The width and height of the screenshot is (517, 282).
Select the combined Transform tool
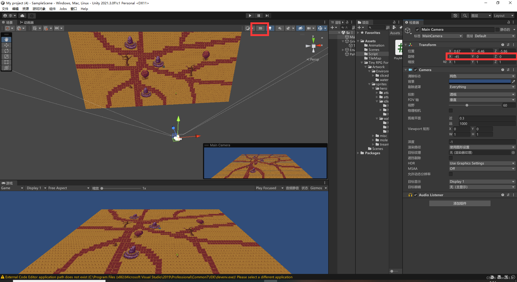6,68
